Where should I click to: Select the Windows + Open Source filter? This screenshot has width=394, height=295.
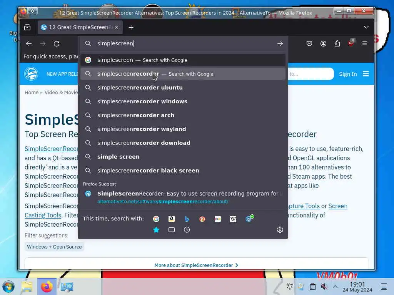[x=54, y=247]
